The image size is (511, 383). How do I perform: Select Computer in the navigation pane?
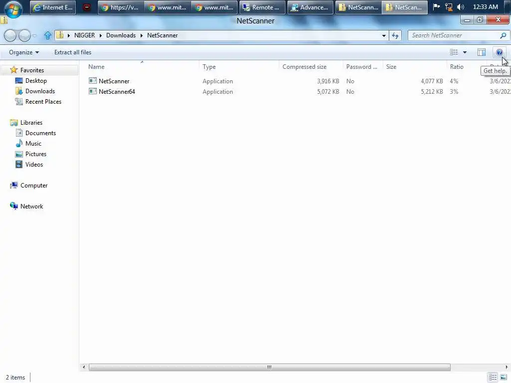(34, 186)
